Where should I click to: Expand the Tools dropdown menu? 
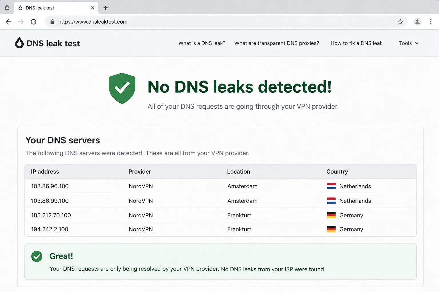409,43
